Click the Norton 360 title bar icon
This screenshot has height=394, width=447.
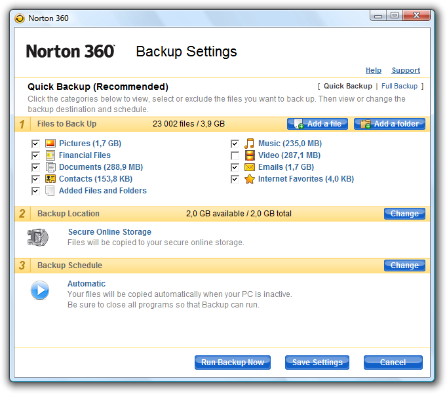[20, 18]
